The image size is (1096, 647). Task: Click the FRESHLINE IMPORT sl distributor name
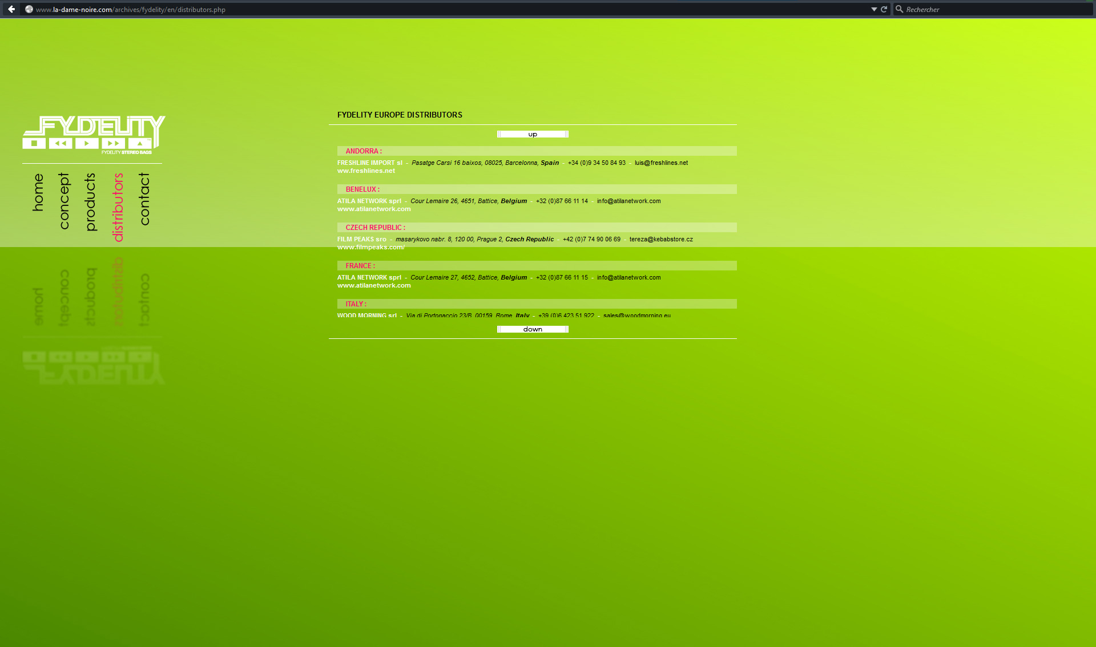pyautogui.click(x=369, y=163)
